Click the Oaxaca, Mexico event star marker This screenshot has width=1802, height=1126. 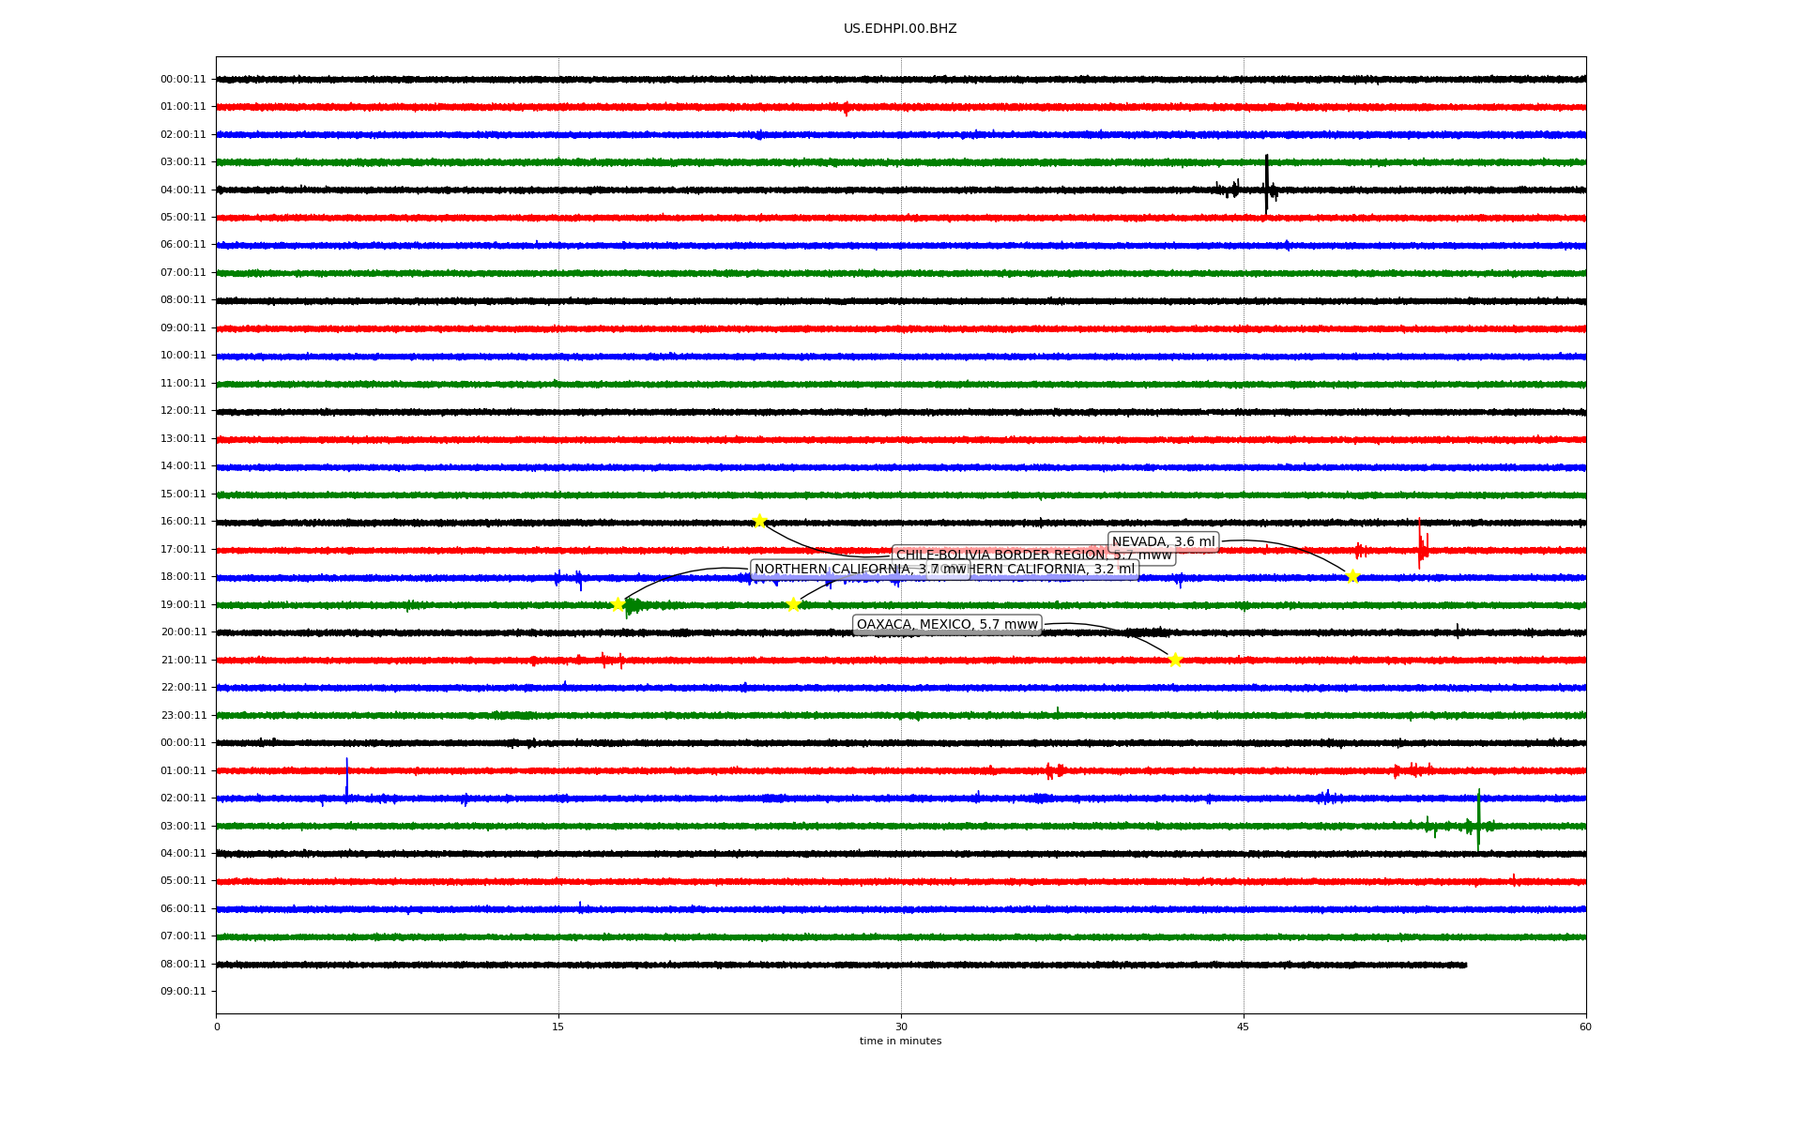(1175, 660)
